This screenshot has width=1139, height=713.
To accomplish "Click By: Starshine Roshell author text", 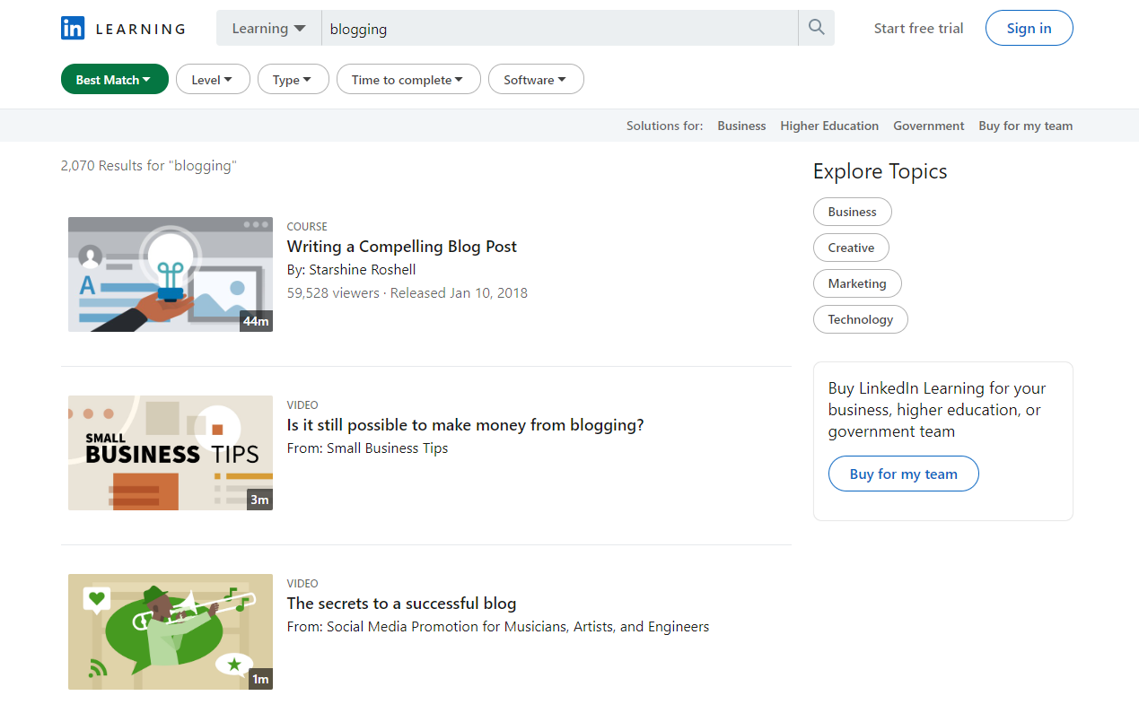I will 351,269.
